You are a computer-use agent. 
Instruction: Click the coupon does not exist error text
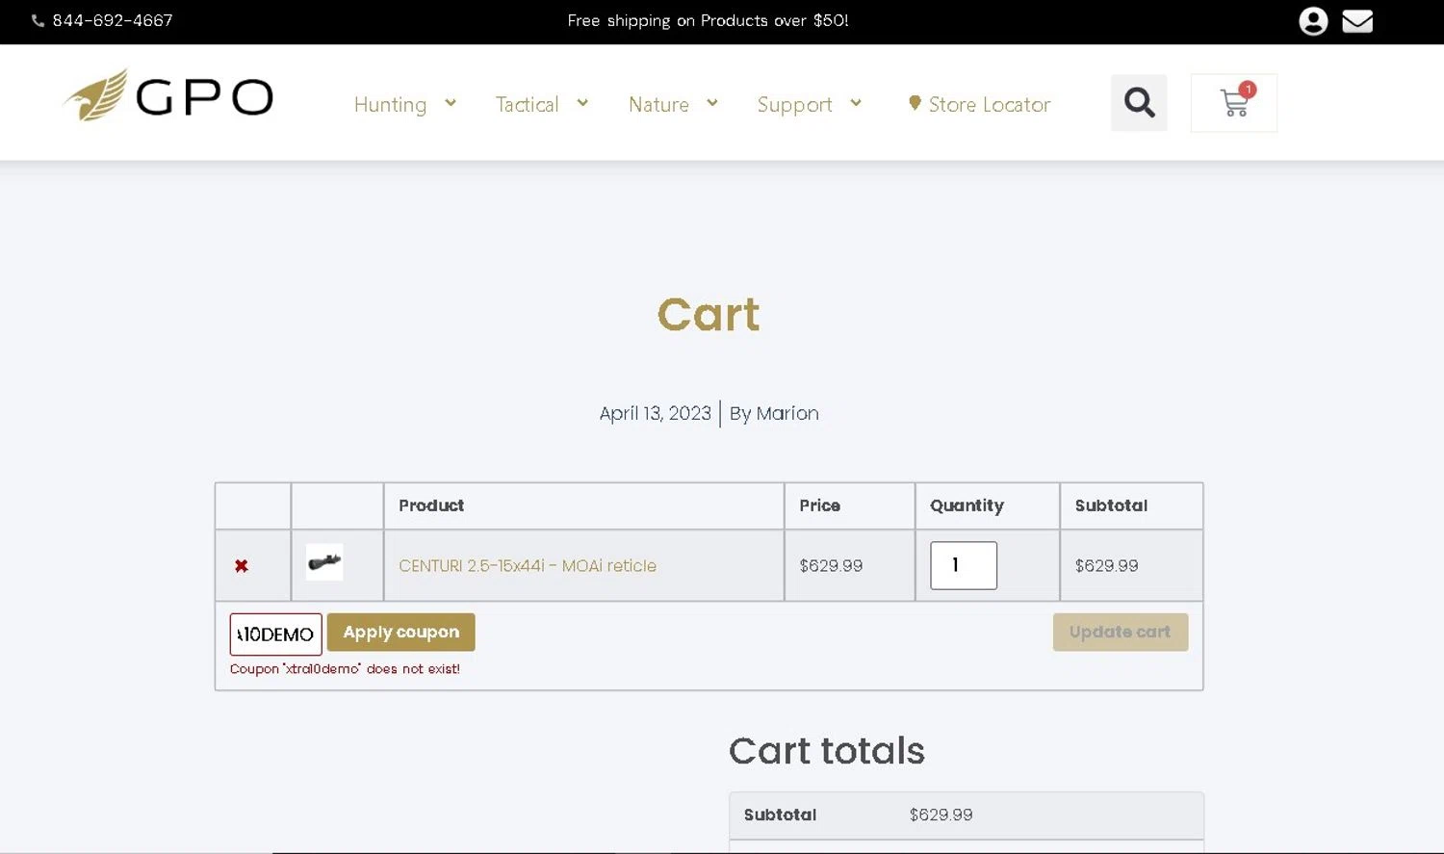tap(345, 669)
